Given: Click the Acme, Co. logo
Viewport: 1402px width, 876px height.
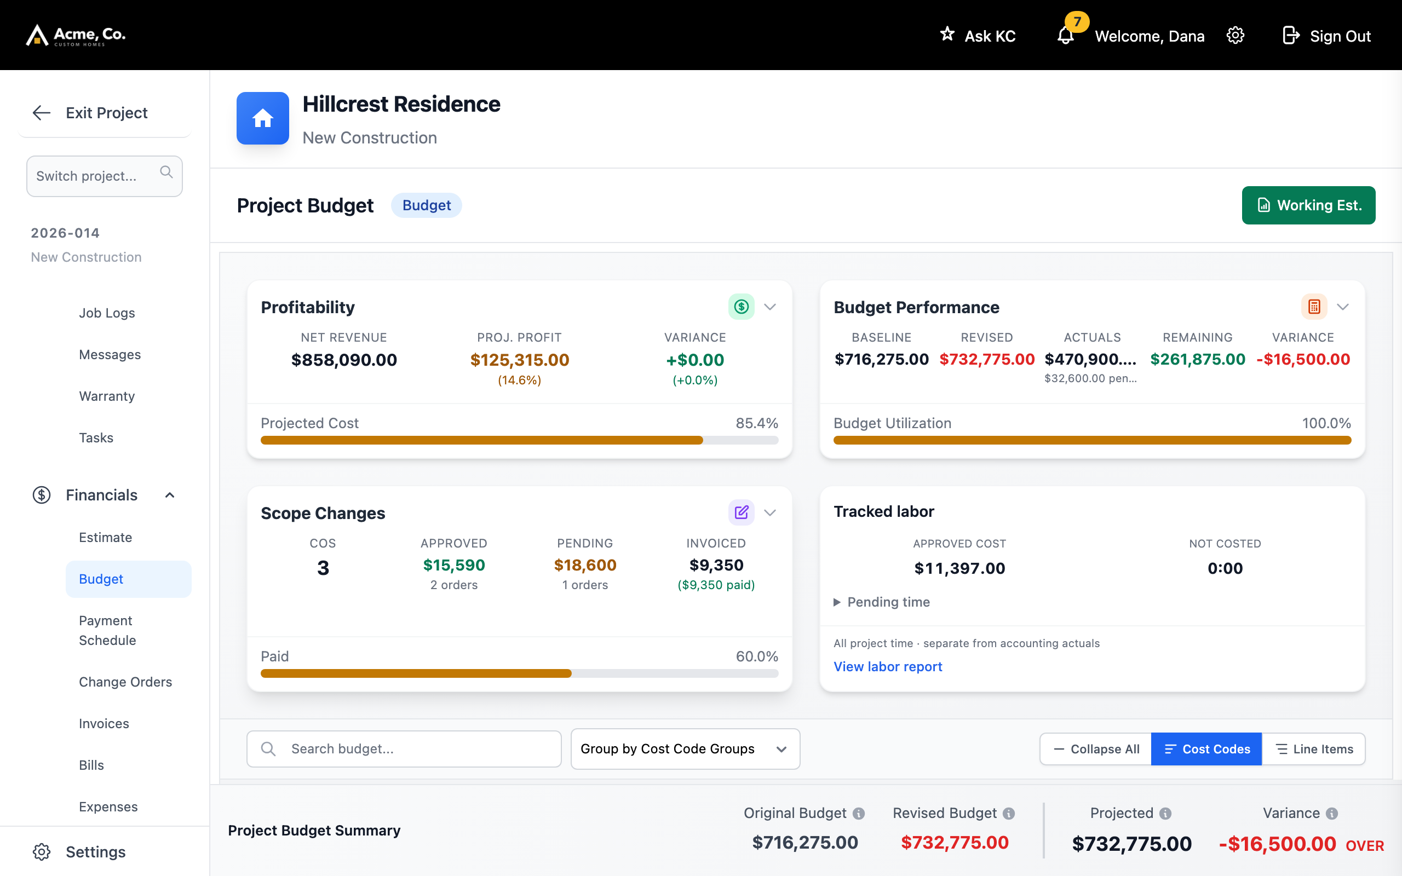Looking at the screenshot, I should click(76, 36).
